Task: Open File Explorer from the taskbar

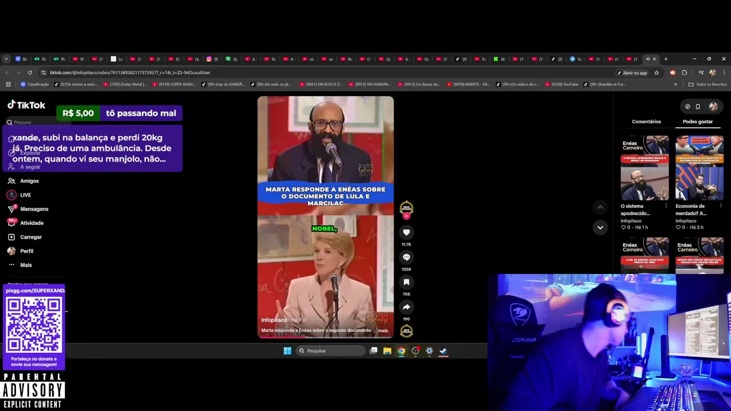Action: click(387, 351)
